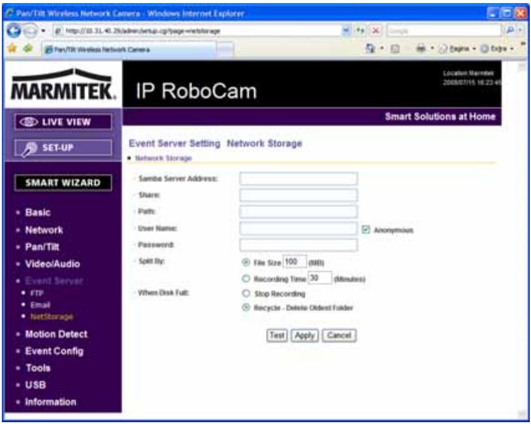Click the Google search box
This screenshot has width=531, height=424.
point(444,30)
